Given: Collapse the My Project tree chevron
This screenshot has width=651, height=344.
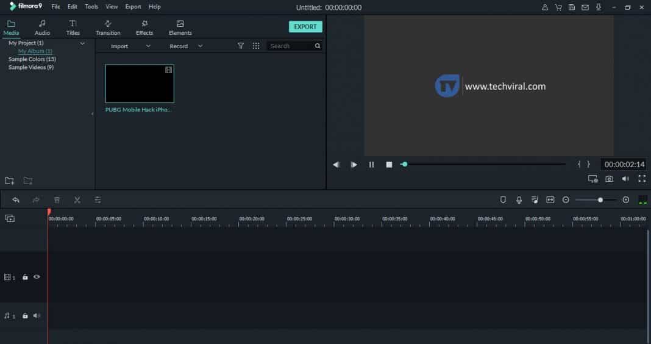Looking at the screenshot, I should click(82, 43).
